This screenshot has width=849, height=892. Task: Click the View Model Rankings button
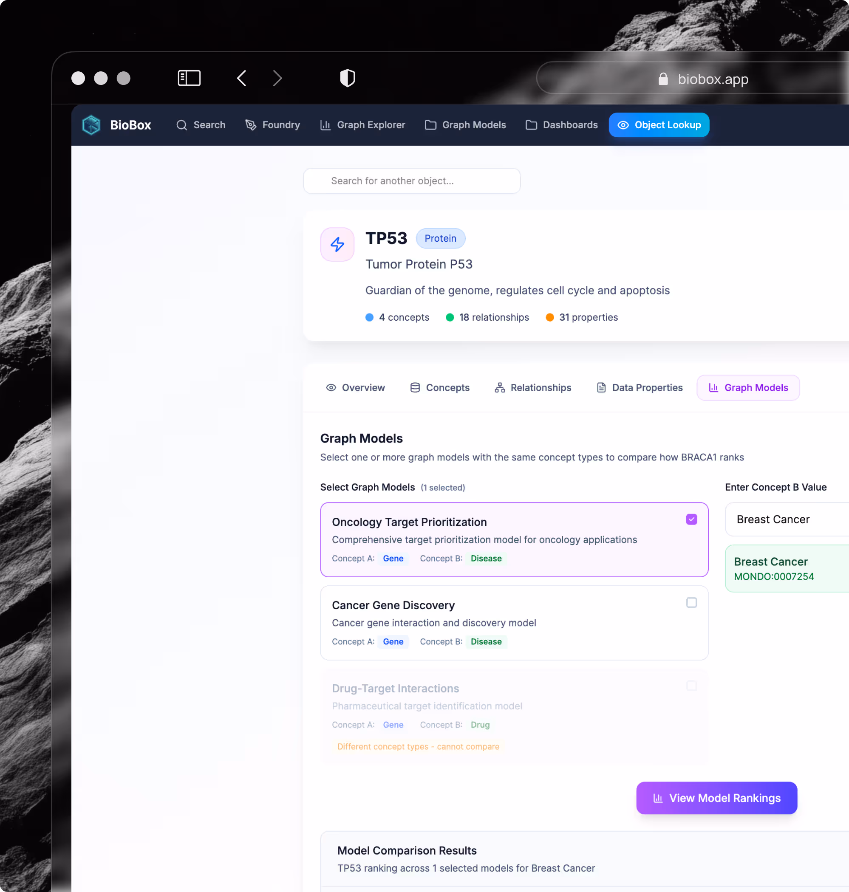click(x=716, y=798)
